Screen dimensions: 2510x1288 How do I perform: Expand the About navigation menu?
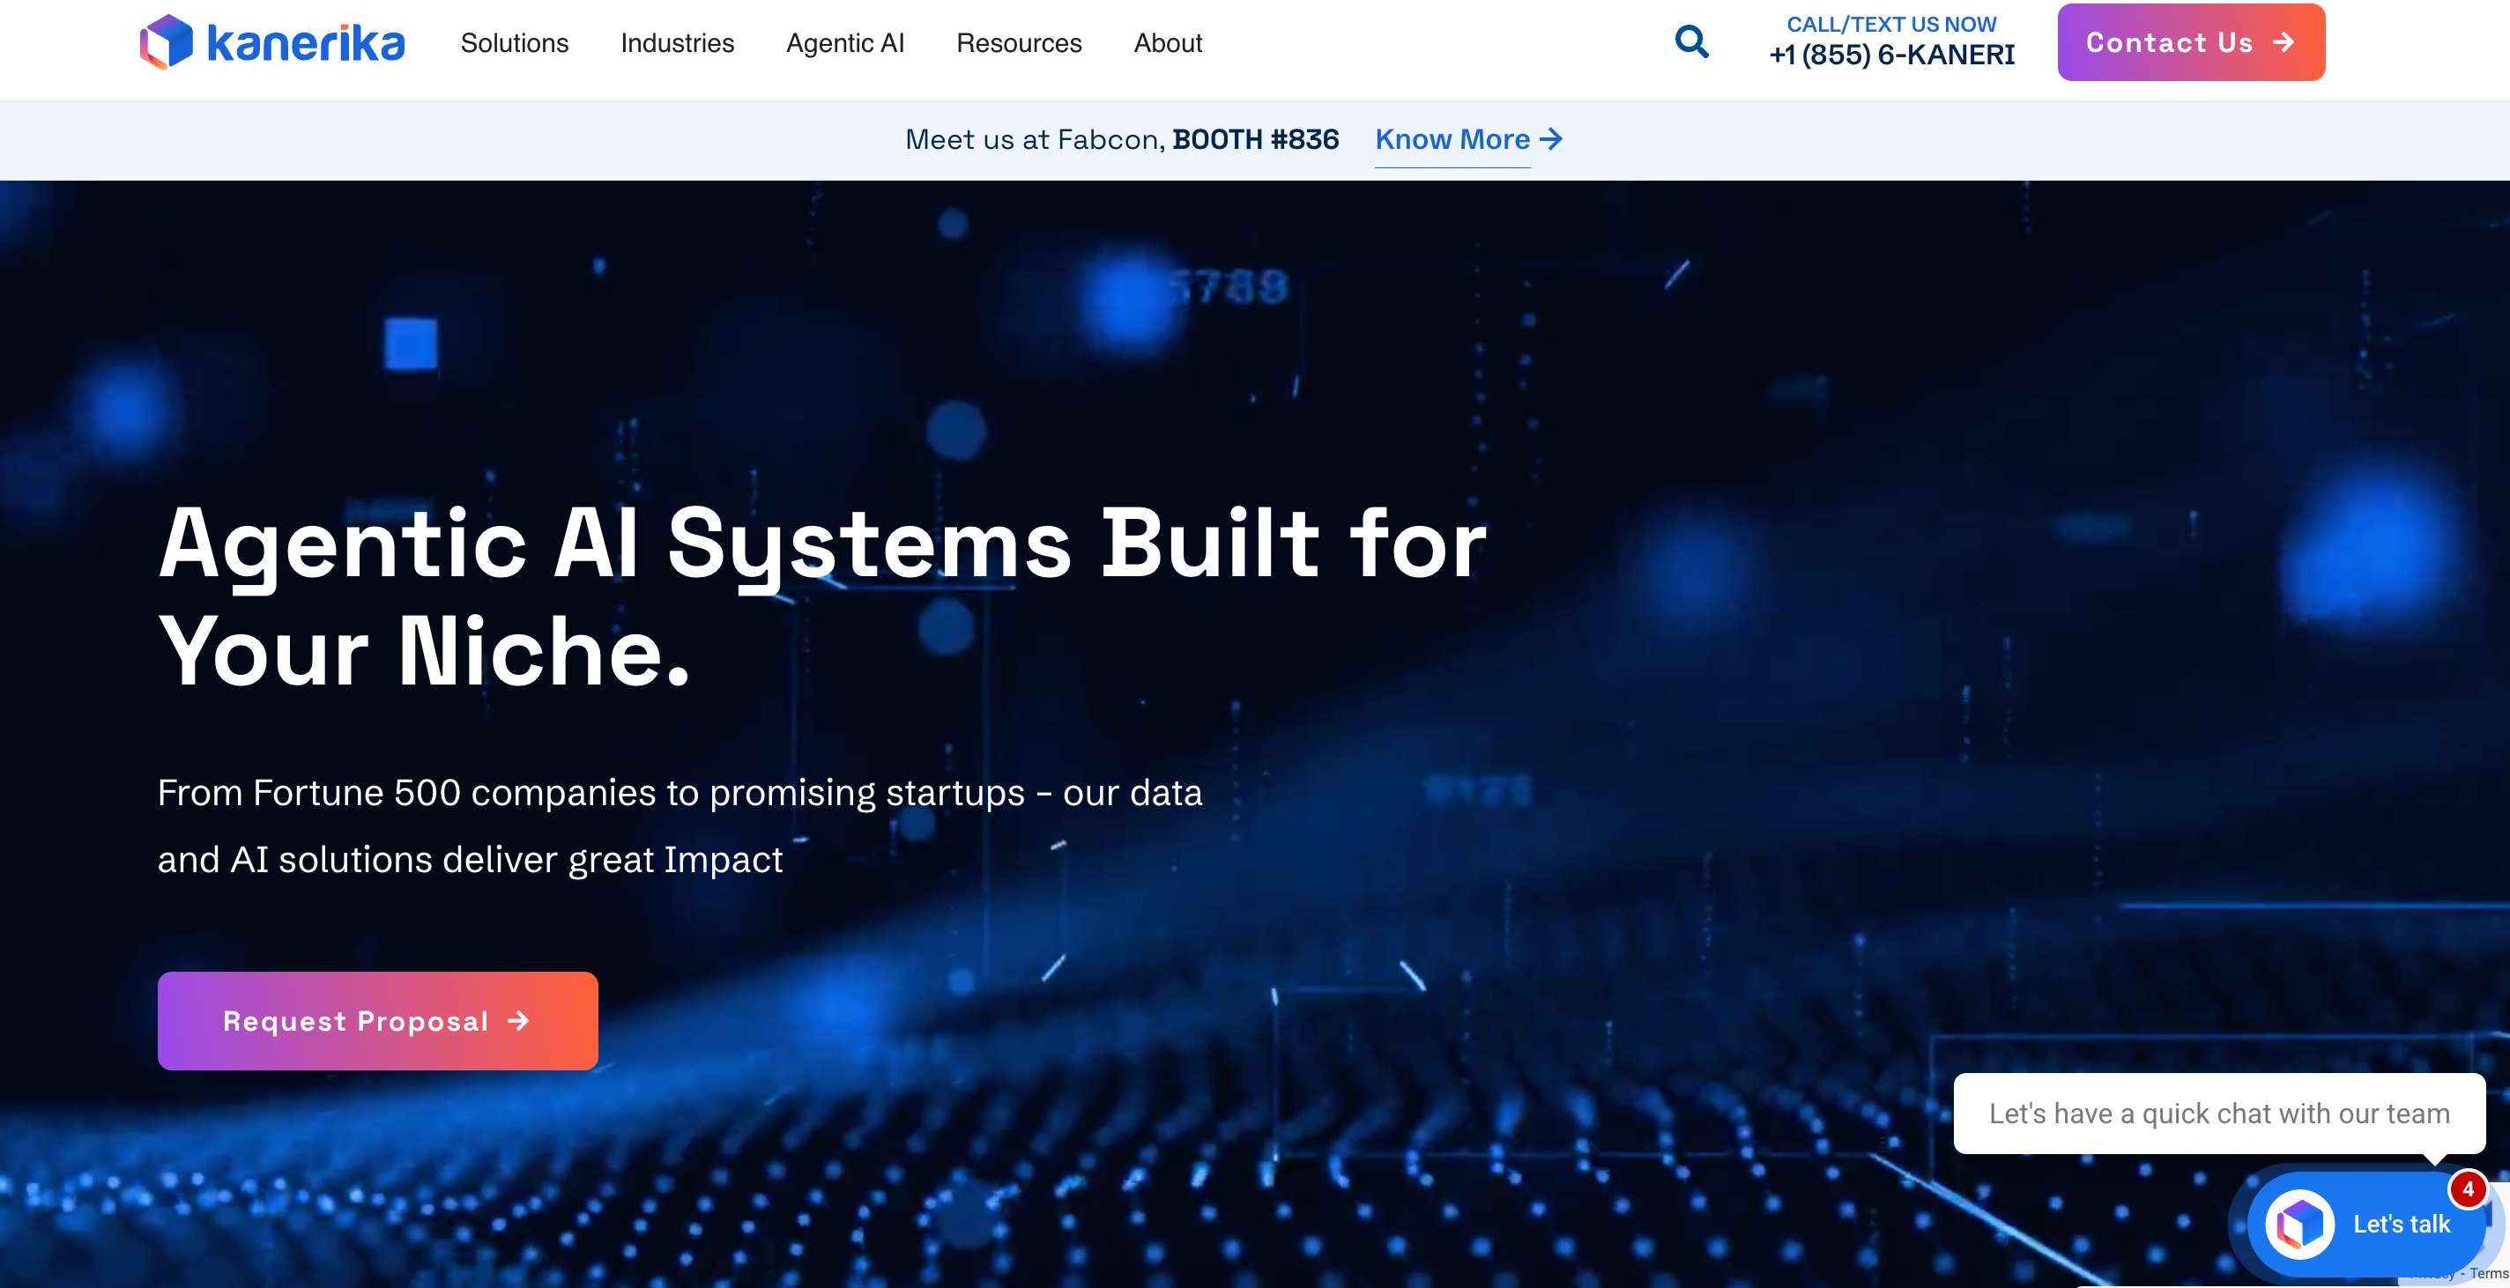pyautogui.click(x=1167, y=43)
